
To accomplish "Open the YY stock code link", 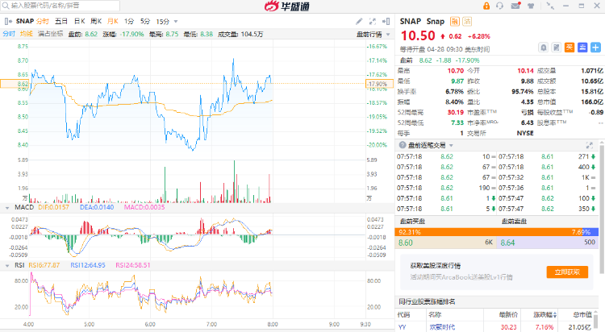I will click(x=402, y=327).
